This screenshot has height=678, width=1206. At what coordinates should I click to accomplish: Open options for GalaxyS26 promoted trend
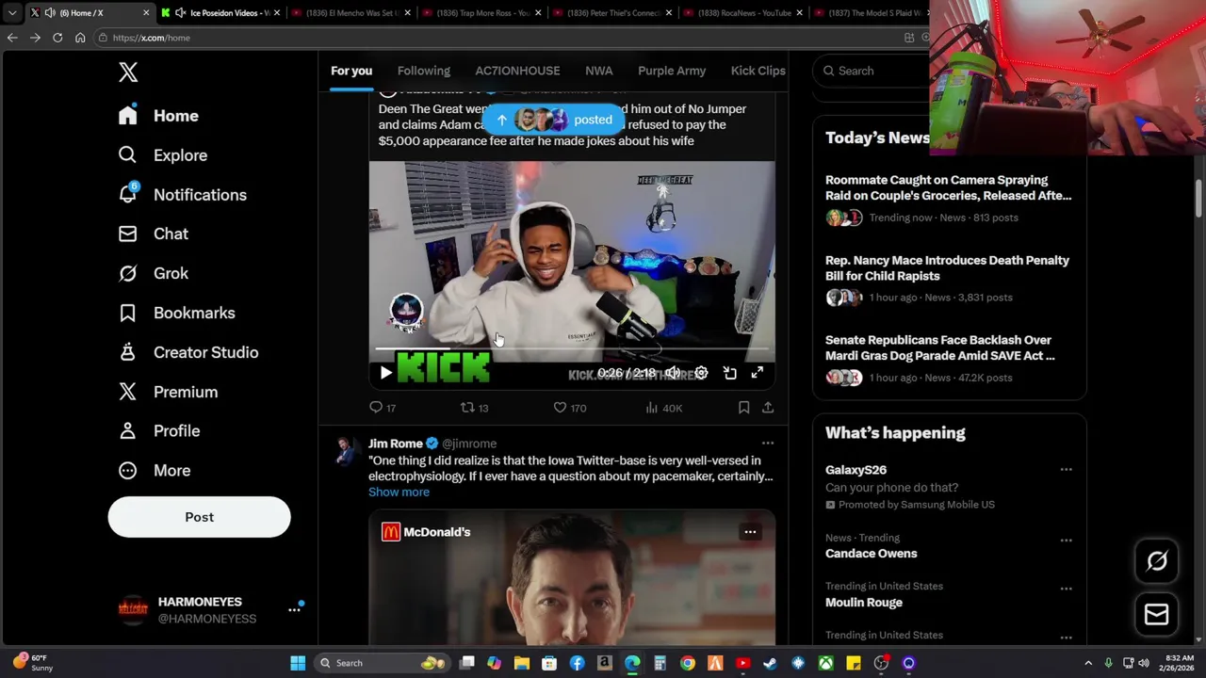tap(1066, 470)
